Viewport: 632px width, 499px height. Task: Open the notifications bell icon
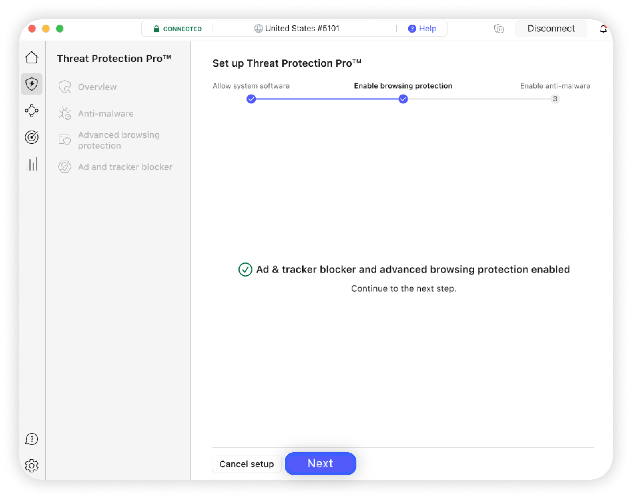pos(603,29)
